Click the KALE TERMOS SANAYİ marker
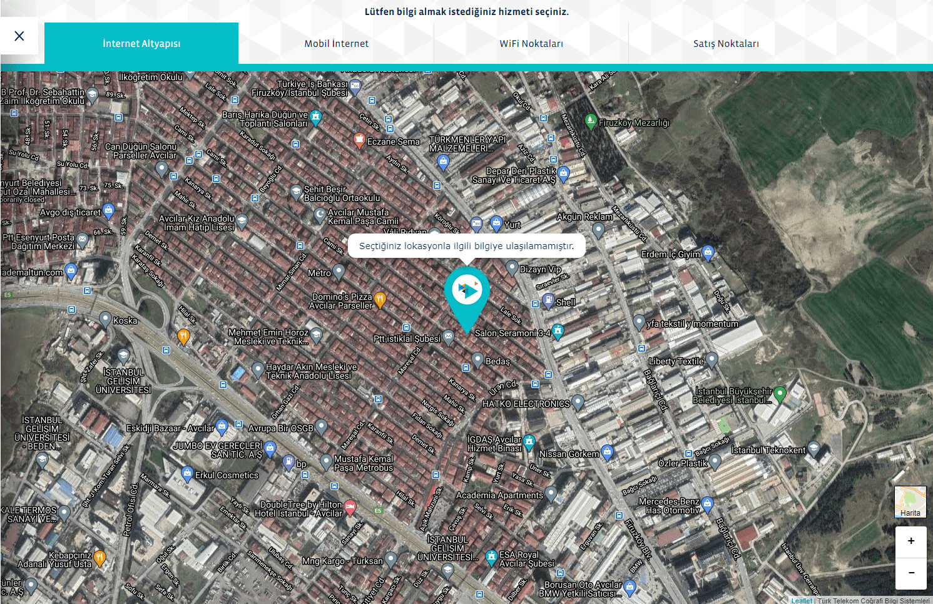 click(64, 513)
